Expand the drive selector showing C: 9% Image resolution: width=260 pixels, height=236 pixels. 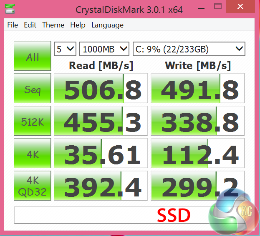tap(189, 49)
